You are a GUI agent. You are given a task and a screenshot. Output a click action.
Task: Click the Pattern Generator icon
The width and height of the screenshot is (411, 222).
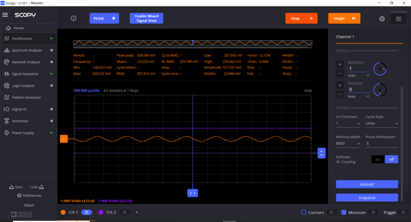(x=7, y=97)
